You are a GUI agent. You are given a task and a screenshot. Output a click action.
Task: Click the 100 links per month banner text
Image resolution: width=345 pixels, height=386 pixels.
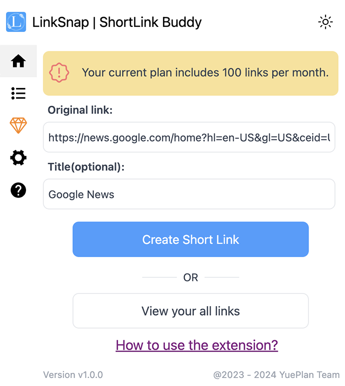[205, 73]
